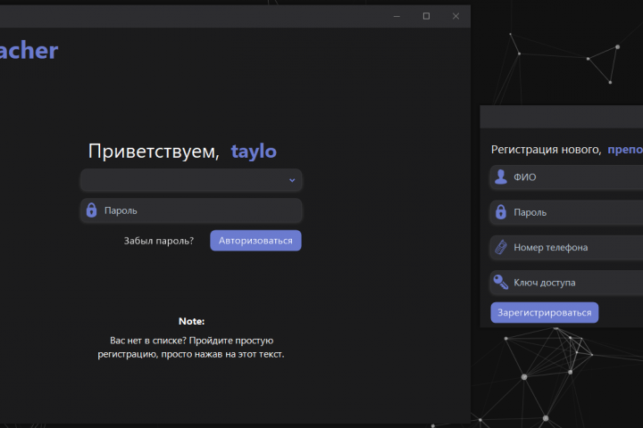
Task: Minimize the login window
Action: [x=397, y=16]
